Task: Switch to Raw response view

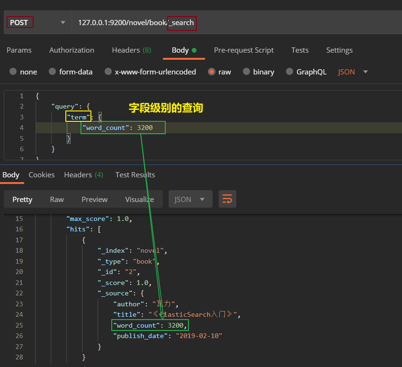Action: (57, 199)
